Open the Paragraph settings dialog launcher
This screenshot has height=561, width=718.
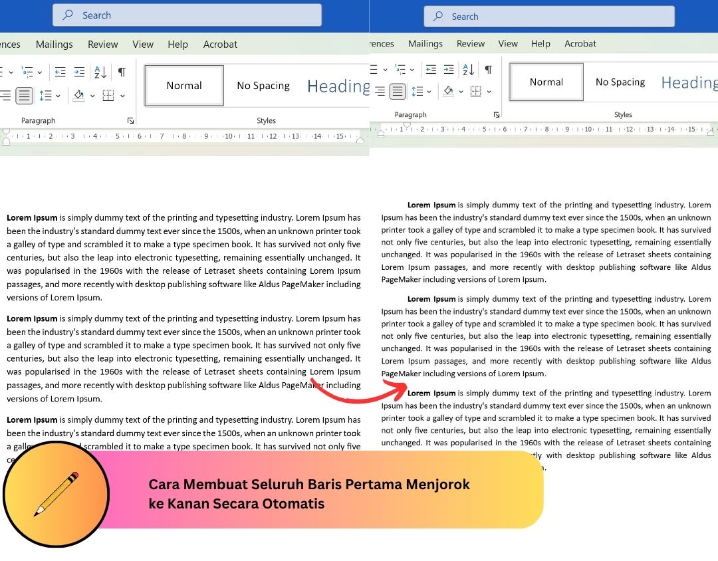click(130, 120)
